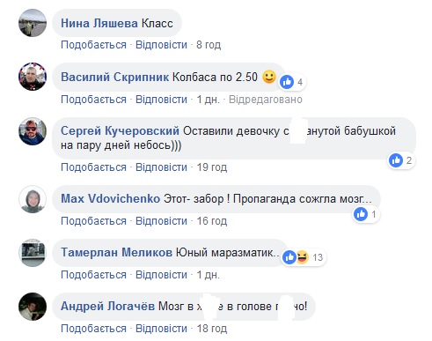Reply to Андрей Логачёв's comment
This screenshot has width=432, height=341.
[161, 329]
